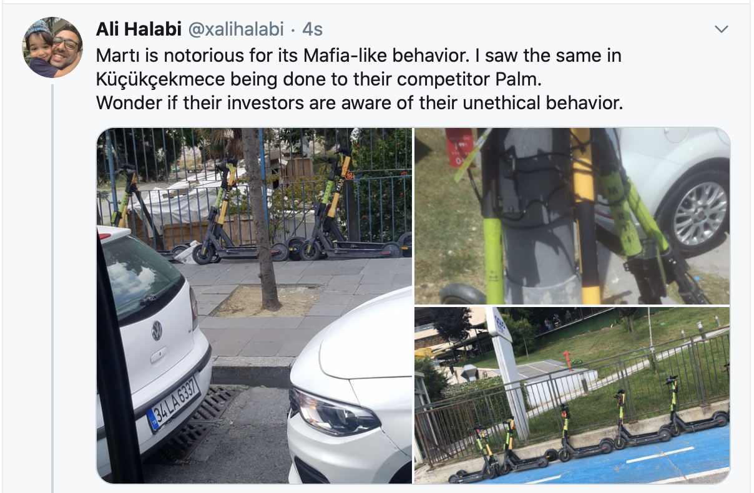Select the line 'Wonder if their investors are aware'
Image resolution: width=754 pixels, height=493 pixels.
point(360,103)
